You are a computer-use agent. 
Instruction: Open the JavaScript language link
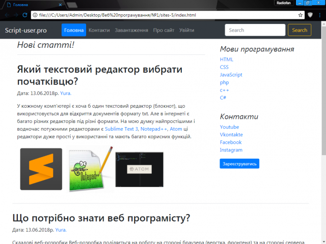[231, 75]
